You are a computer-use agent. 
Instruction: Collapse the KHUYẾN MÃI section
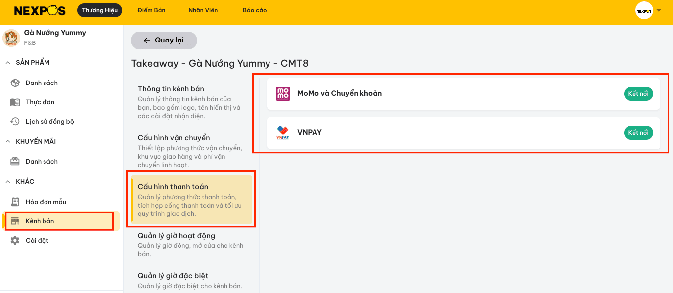coord(8,141)
